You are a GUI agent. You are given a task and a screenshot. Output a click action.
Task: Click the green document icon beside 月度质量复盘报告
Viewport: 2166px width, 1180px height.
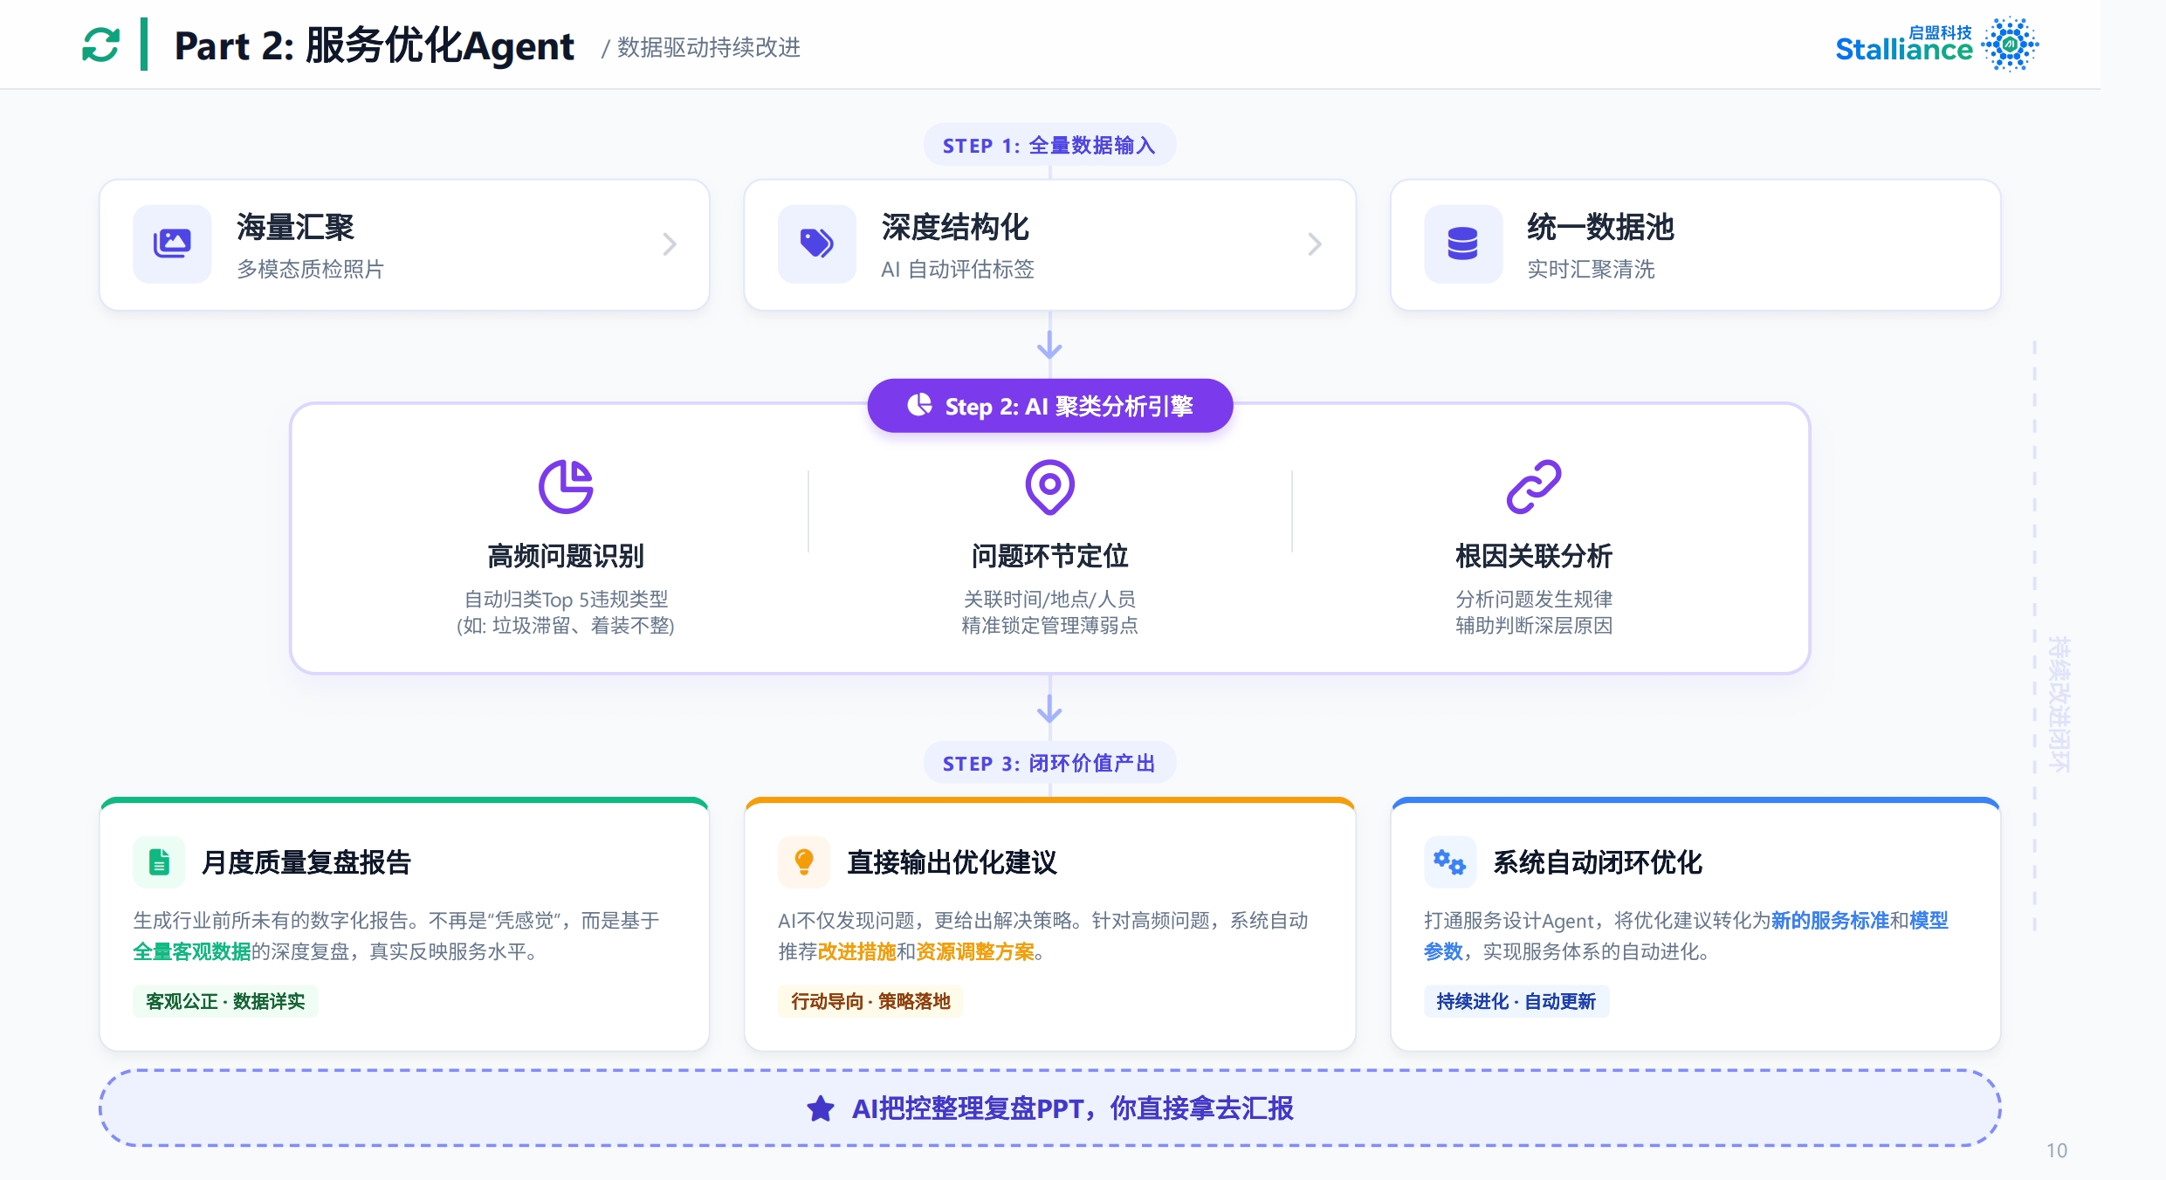pos(159,862)
